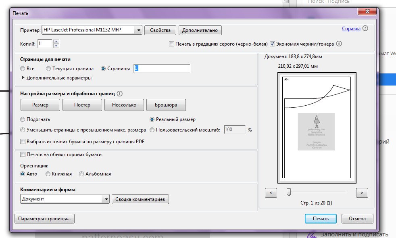Switch to the Брошюра layout mode
The height and width of the screenshot is (238, 396).
pos(166,105)
